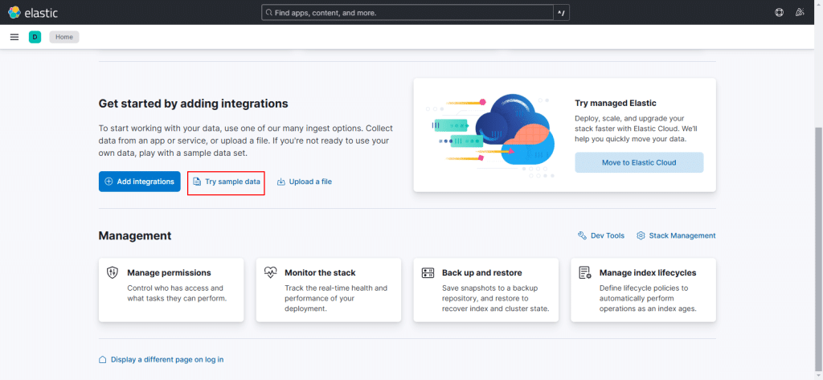Viewport: 823px width, 380px height.
Task: Click the green D space avatar
Action: pyautogui.click(x=35, y=37)
